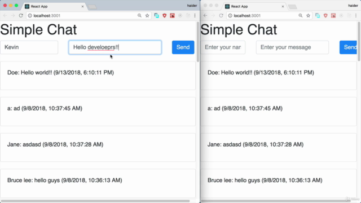Screen dimensions: 361x203
Task: Select React App tab in left window
Action: click(x=54, y=6)
